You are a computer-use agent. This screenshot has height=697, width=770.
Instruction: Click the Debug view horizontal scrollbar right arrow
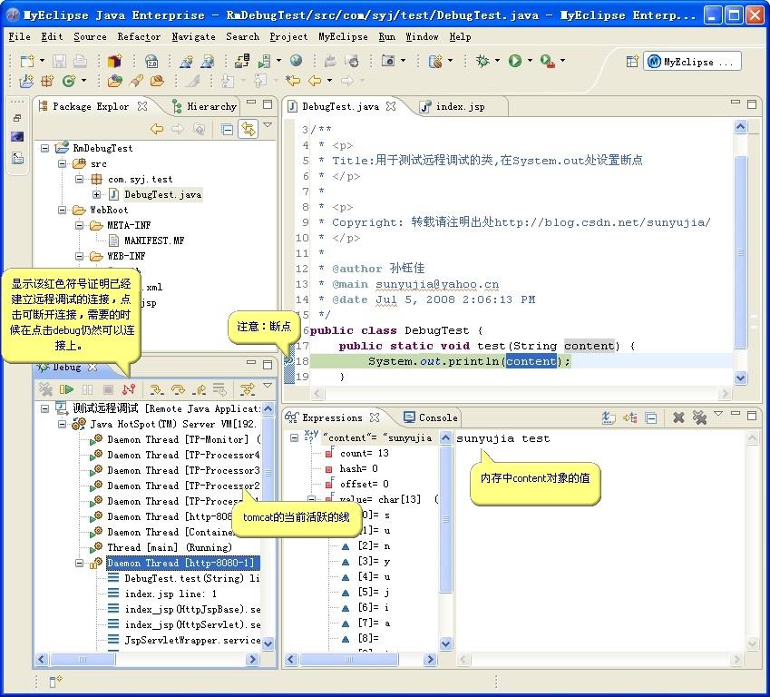pyautogui.click(x=253, y=660)
